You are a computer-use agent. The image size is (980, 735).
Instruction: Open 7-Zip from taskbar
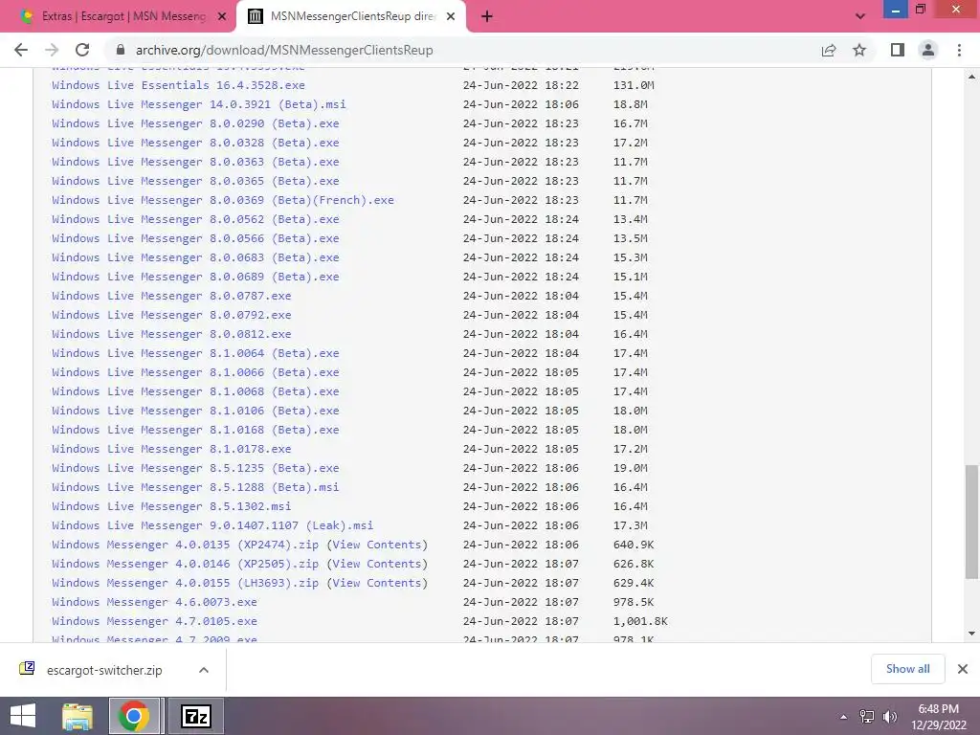195,716
